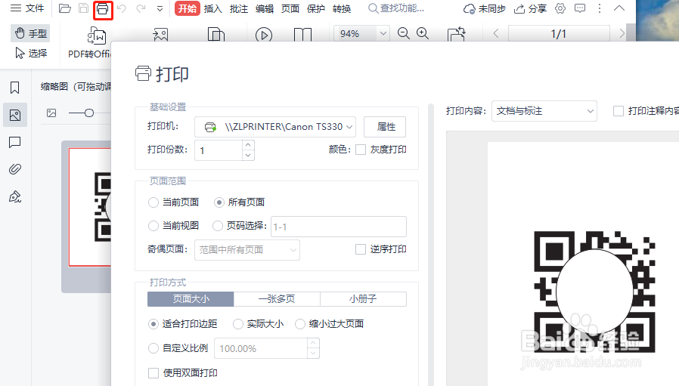Select the 页码选择 radio button
Viewport: 679px width, 386px height.
217,225
